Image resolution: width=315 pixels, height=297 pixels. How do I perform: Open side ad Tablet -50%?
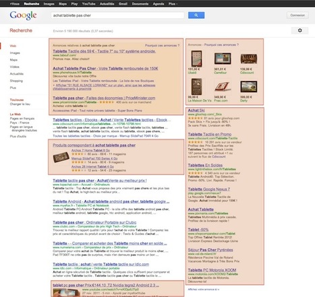coord(198,230)
